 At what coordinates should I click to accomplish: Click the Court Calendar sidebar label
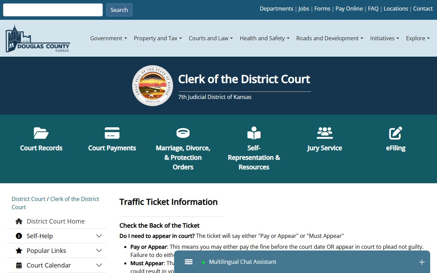click(49, 265)
